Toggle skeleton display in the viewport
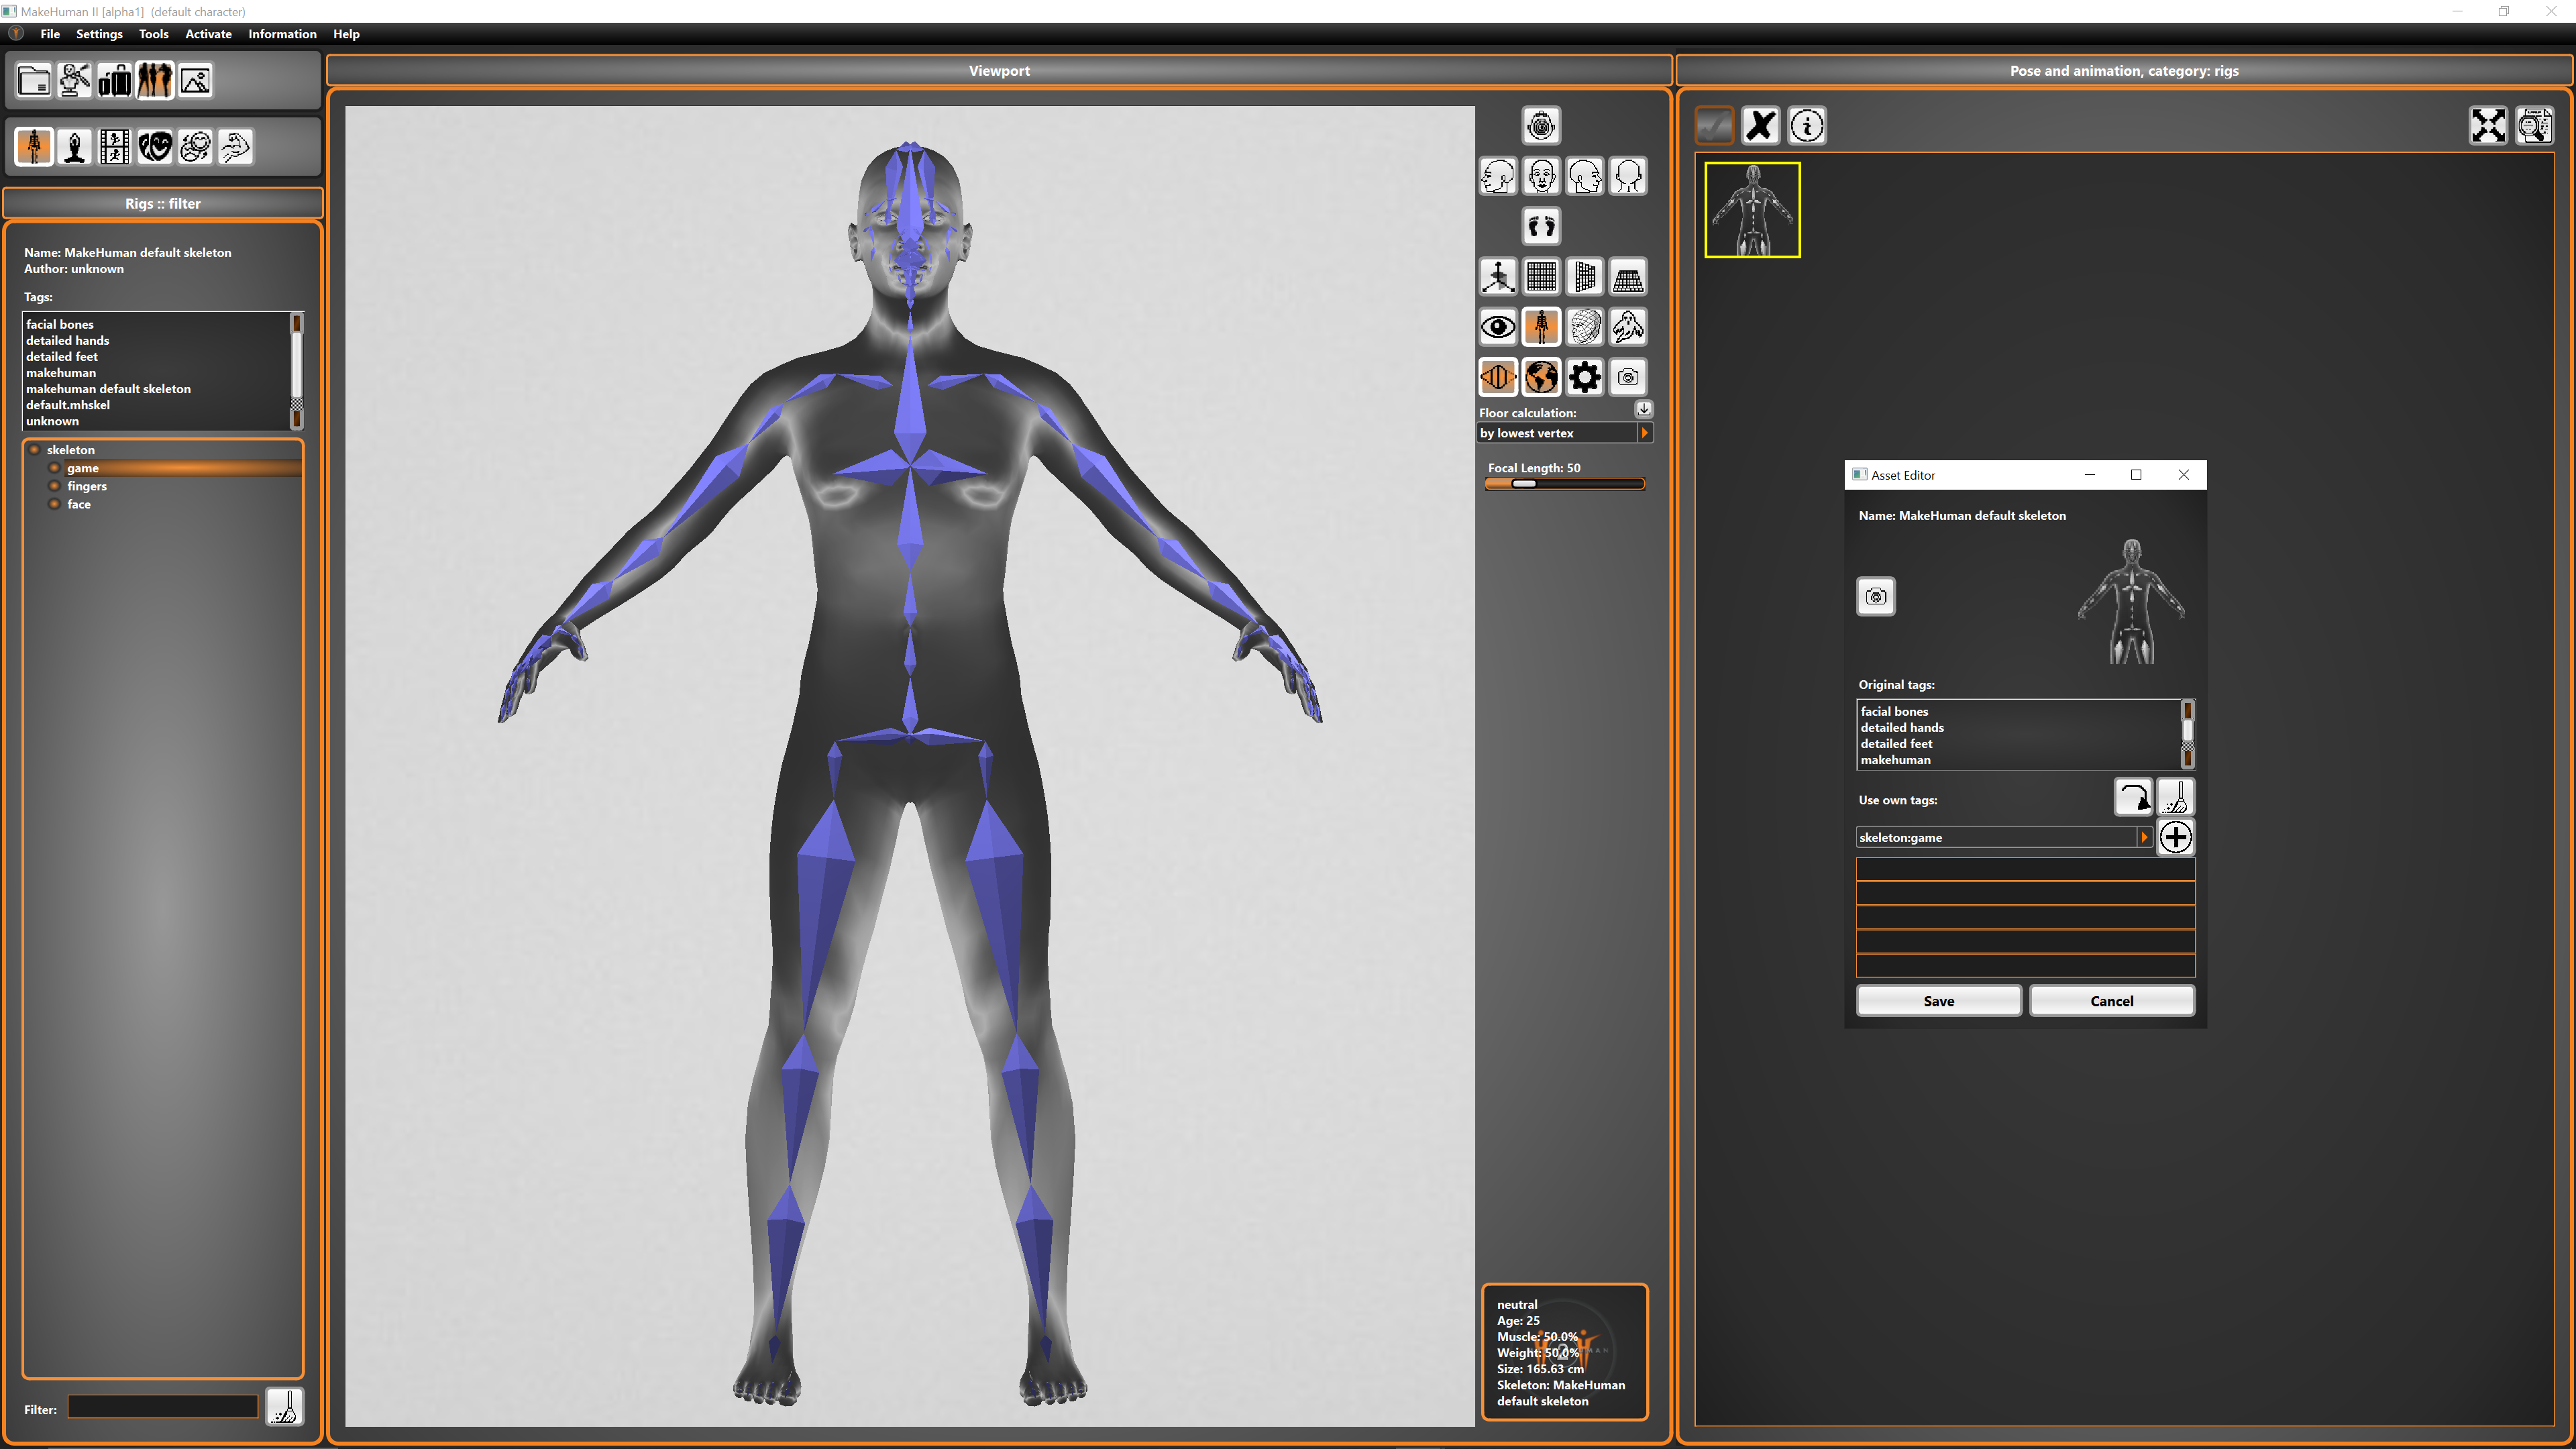Image resolution: width=2576 pixels, height=1449 pixels. (x=1541, y=327)
